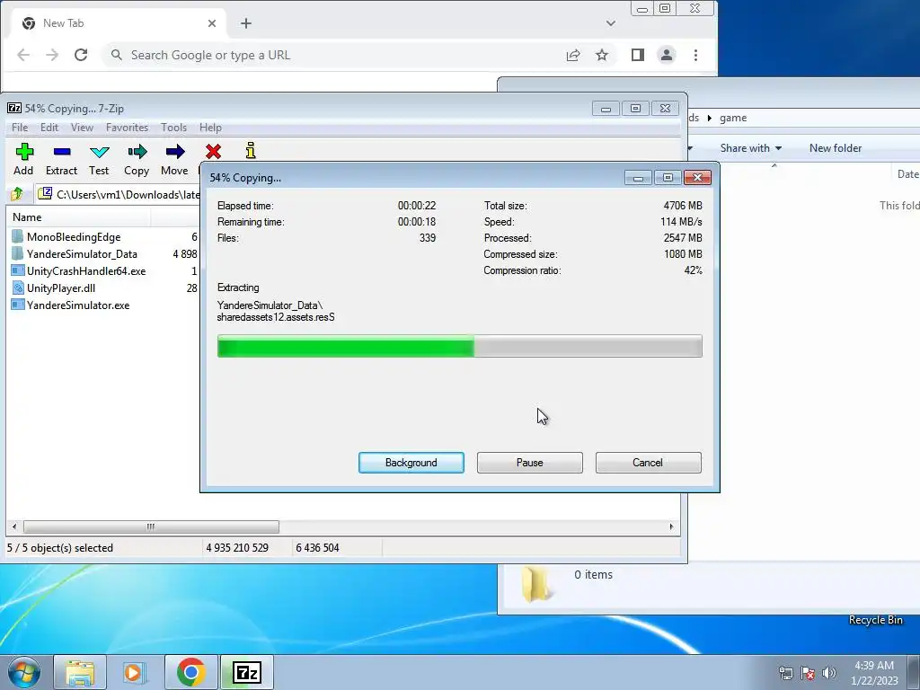Click the green extraction progress bar
Image resolution: width=920 pixels, height=690 pixels.
[x=459, y=346]
